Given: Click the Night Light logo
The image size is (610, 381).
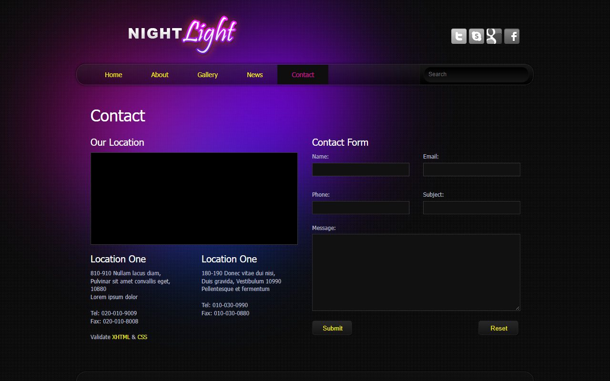Looking at the screenshot, I should (x=182, y=34).
